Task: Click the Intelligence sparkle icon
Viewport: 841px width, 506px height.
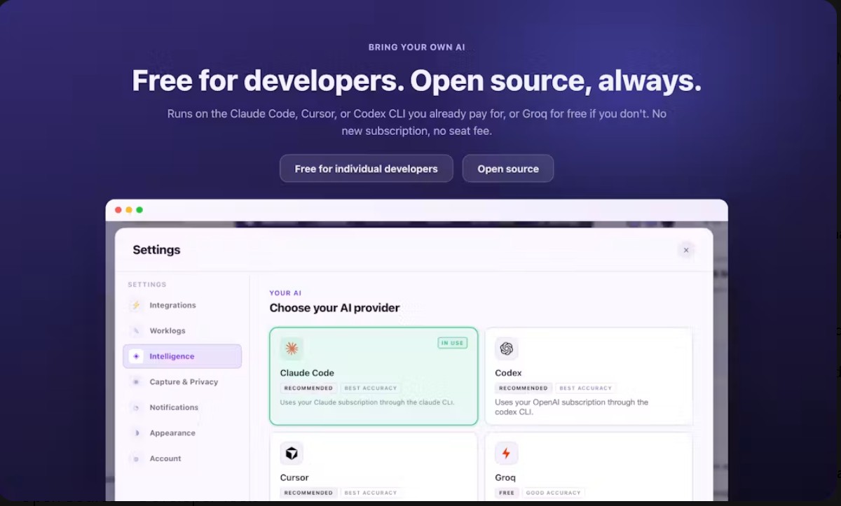Action: [136, 356]
